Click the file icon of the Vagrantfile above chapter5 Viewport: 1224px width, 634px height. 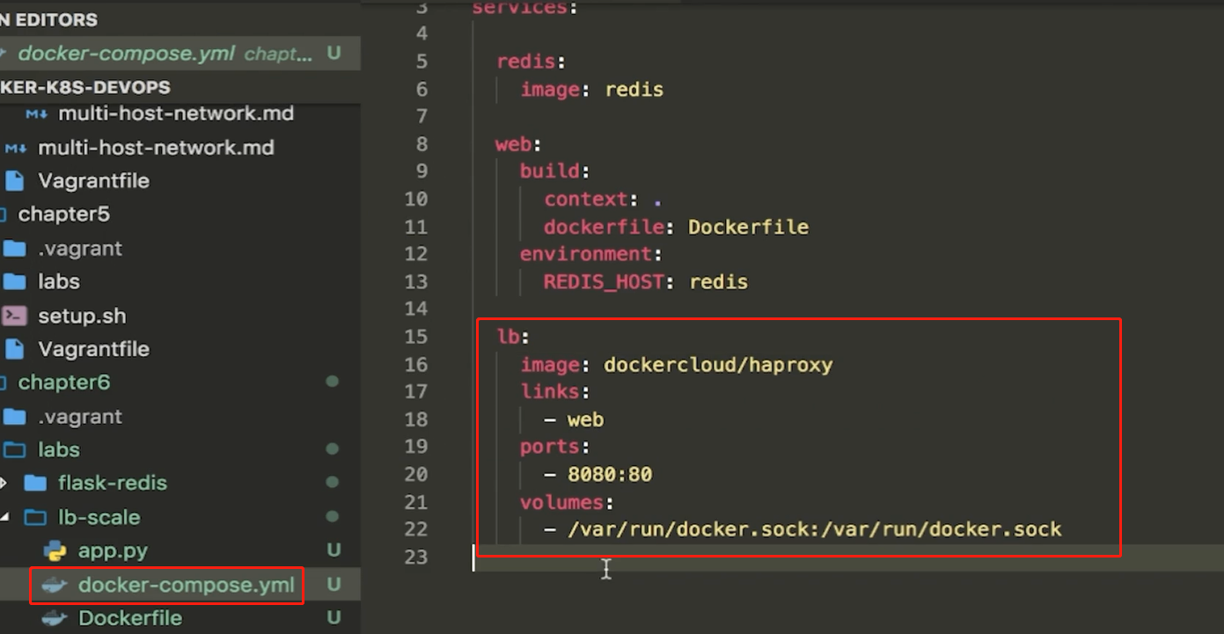click(x=14, y=181)
